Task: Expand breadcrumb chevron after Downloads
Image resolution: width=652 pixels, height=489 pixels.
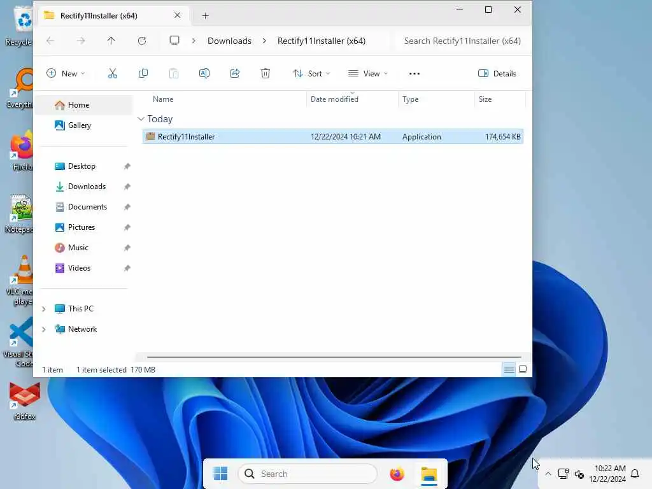Action: tap(264, 41)
